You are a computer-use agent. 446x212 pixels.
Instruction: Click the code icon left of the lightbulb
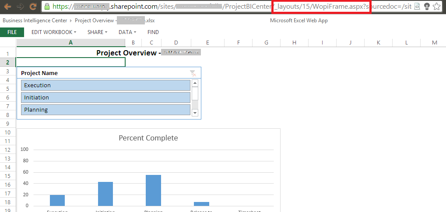tap(417, 7)
